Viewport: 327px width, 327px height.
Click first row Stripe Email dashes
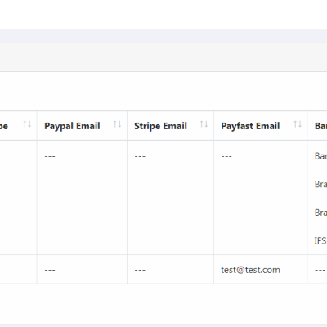pos(140,156)
